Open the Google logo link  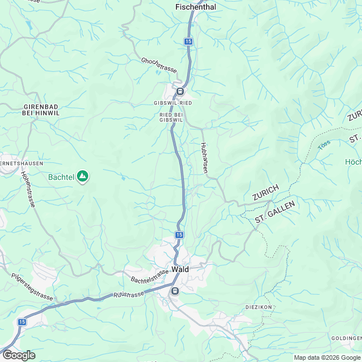(x=19, y=355)
